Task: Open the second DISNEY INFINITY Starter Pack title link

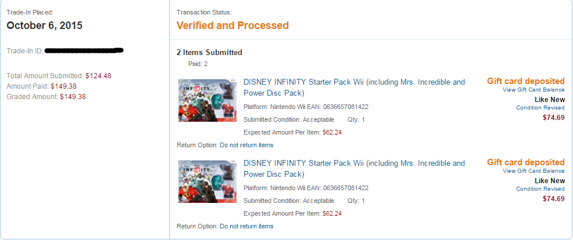Action: click(x=354, y=169)
